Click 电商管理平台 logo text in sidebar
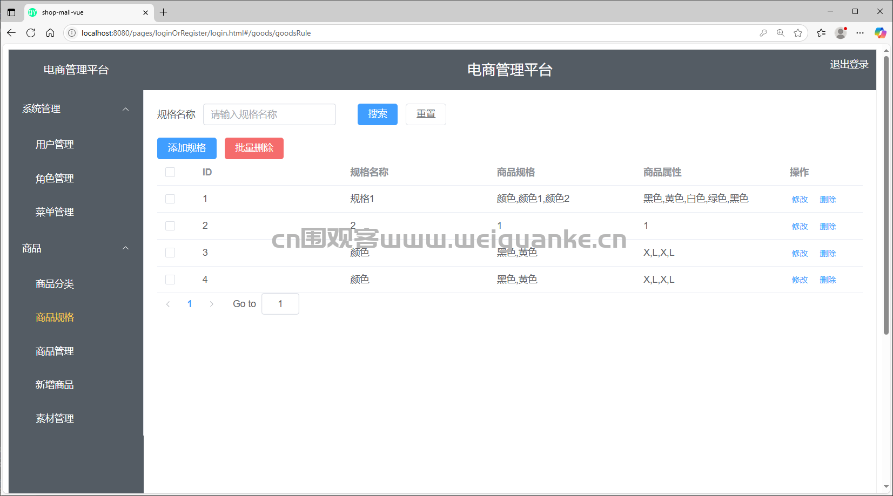 point(76,70)
